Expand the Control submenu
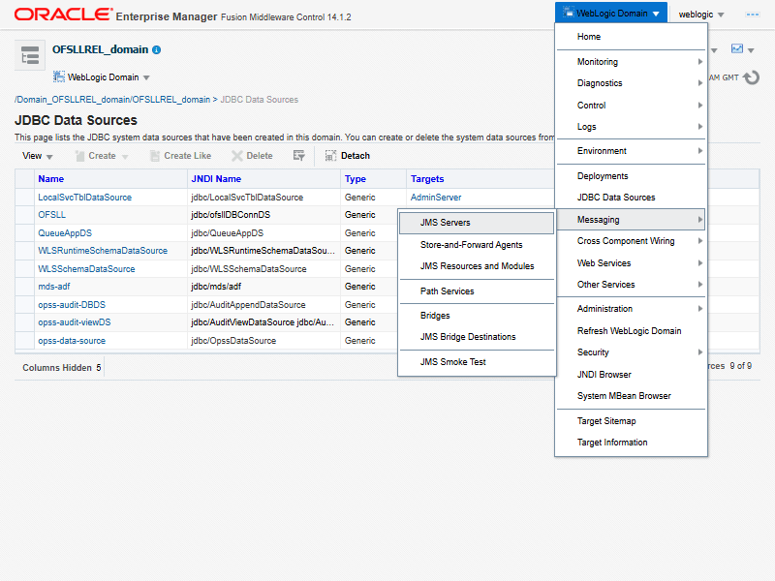Viewport: 775px width, 581px height. click(632, 106)
